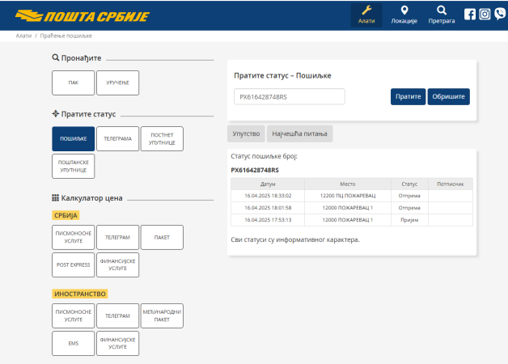The image size is (508, 364).
Task: Open POST EXPRESS price calculator
Action: (73, 265)
